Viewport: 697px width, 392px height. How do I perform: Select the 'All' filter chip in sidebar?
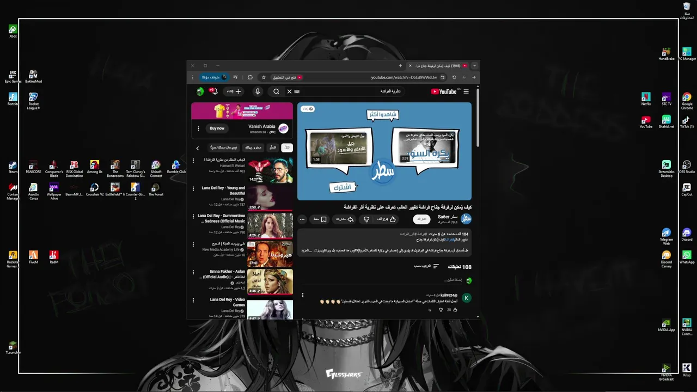pos(287,148)
